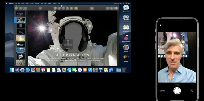Viewport: 204px width, 101px height.
Task: Click the Keynote icon in the Dock
Action: (100, 70)
